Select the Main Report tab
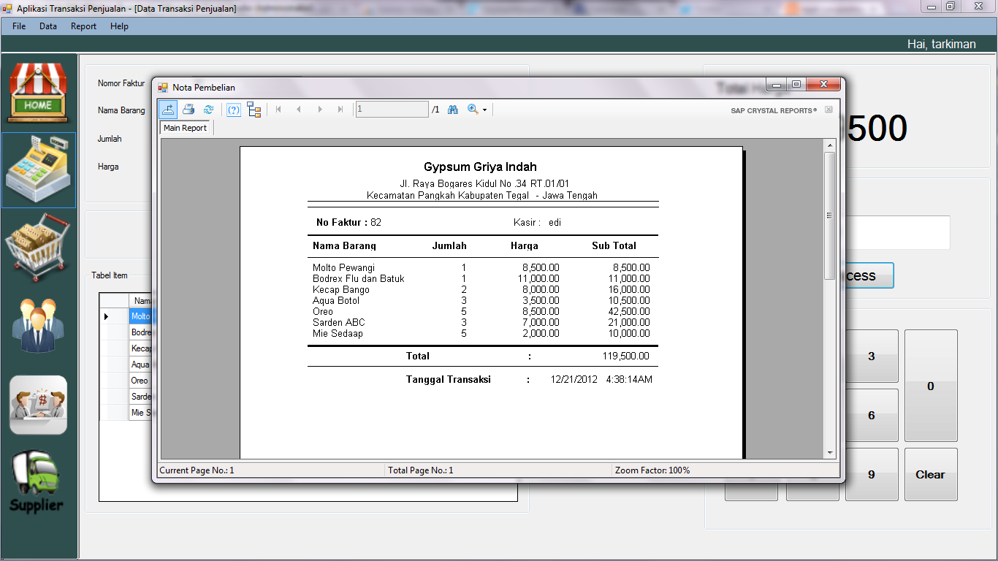The width and height of the screenshot is (998, 561). click(185, 128)
